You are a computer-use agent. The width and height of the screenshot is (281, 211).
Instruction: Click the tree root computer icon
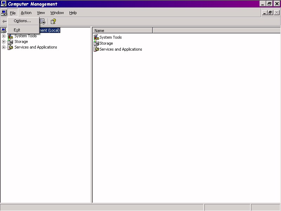coord(4,30)
